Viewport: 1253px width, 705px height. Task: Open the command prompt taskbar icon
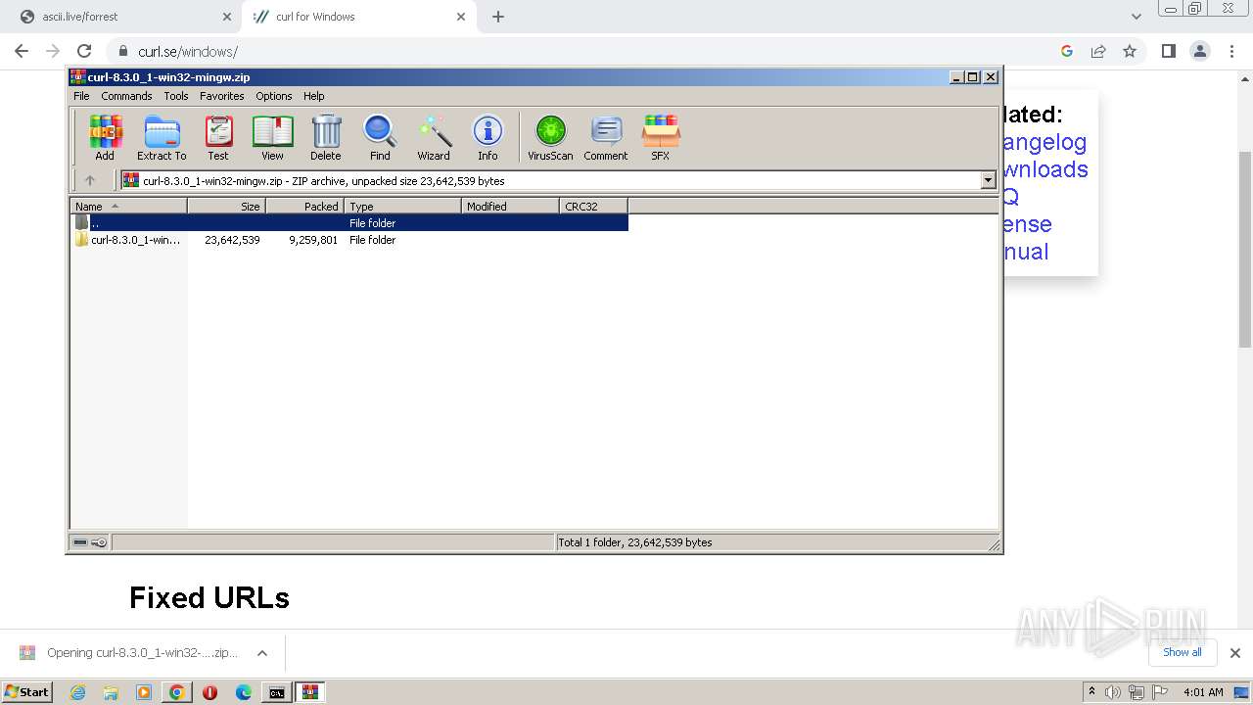[x=277, y=692]
